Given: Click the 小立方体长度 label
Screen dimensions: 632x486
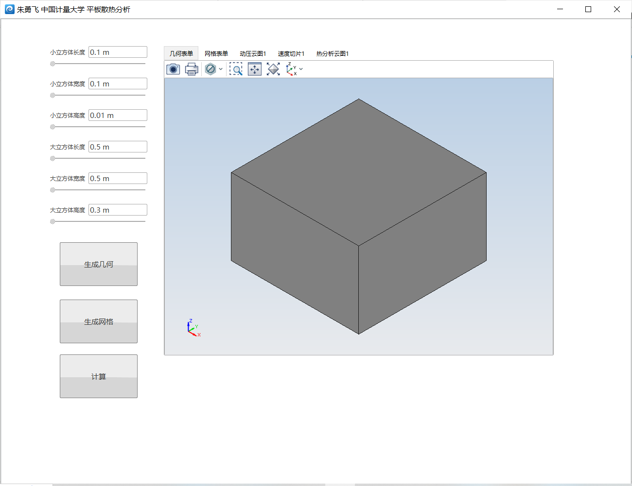Looking at the screenshot, I should point(68,52).
